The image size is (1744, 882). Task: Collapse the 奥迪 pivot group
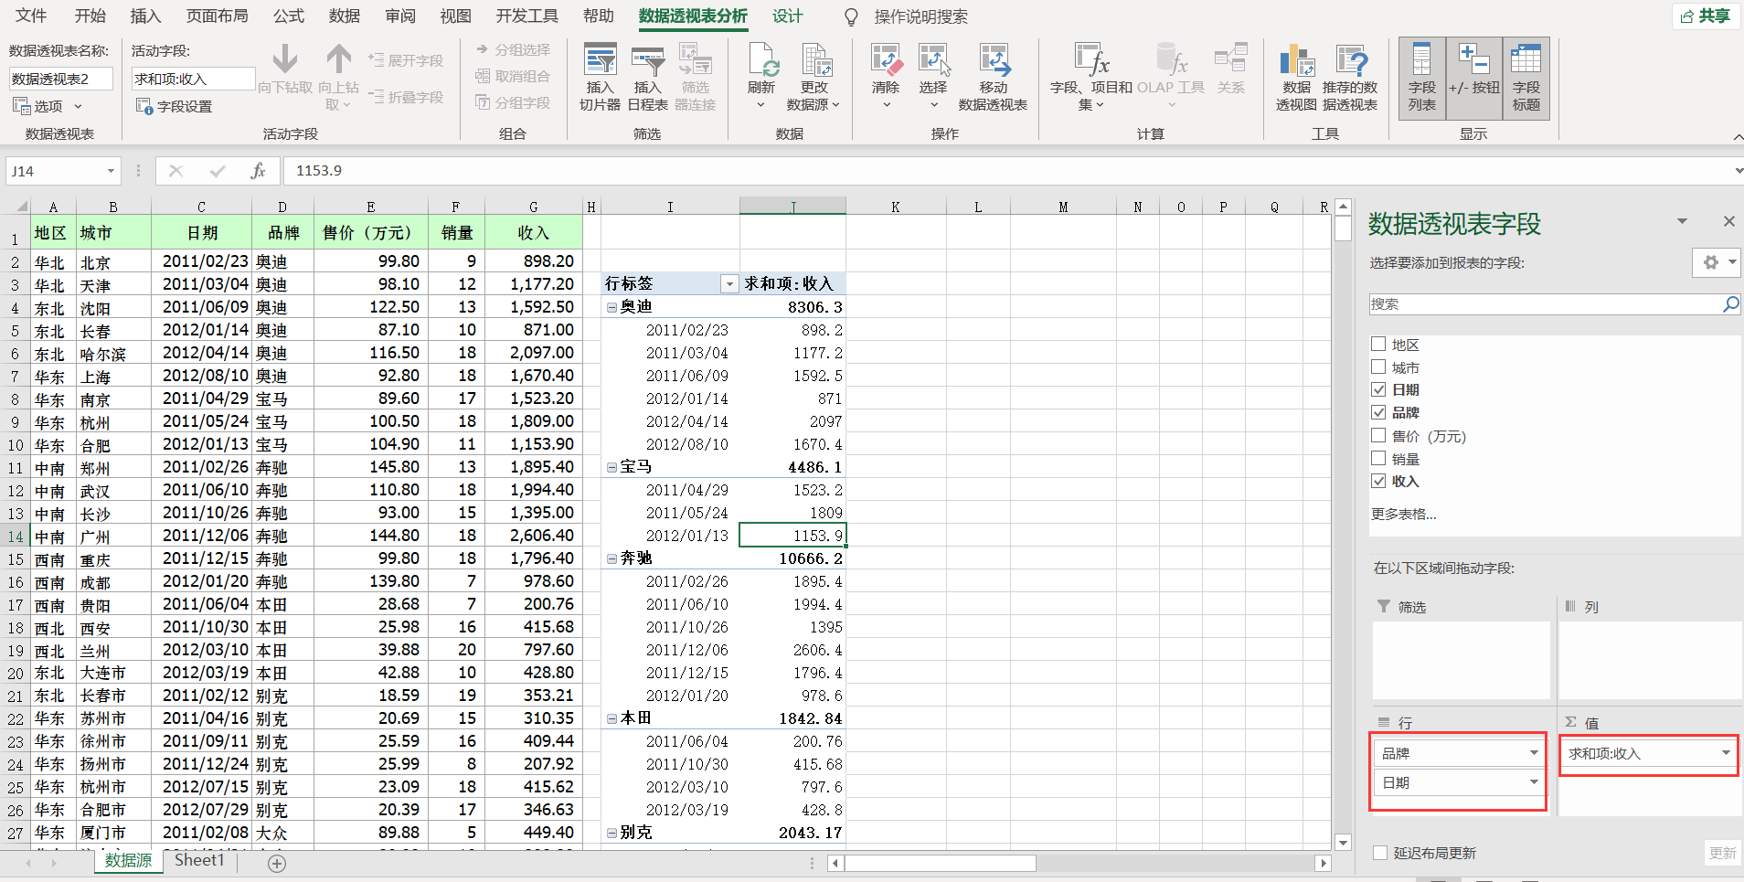point(611,307)
